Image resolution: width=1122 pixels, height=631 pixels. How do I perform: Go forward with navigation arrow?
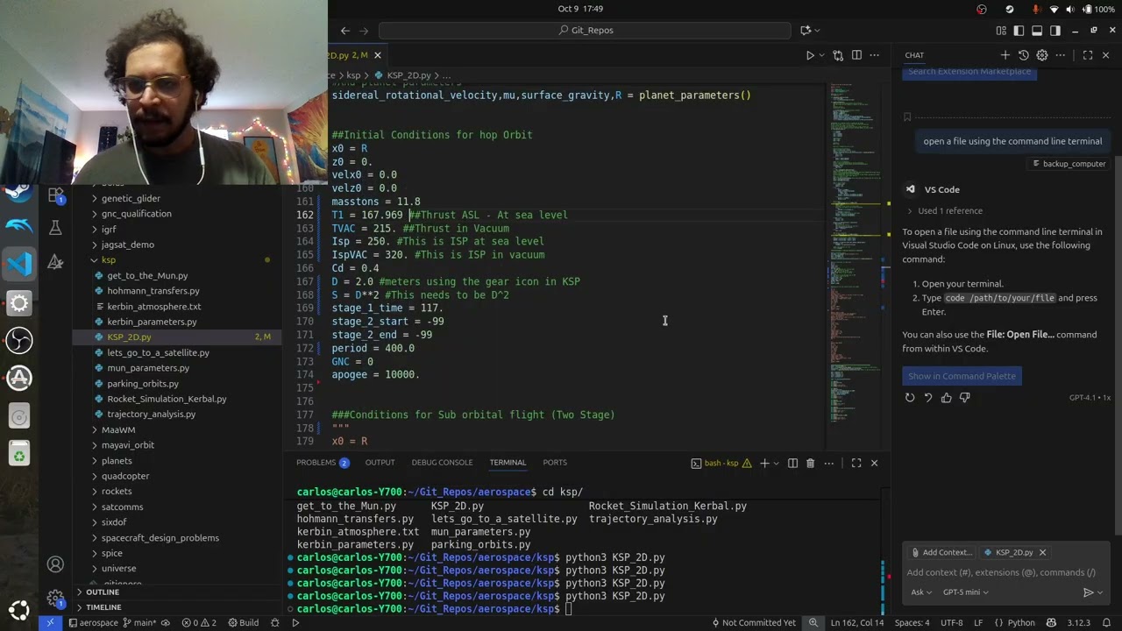coord(365,30)
